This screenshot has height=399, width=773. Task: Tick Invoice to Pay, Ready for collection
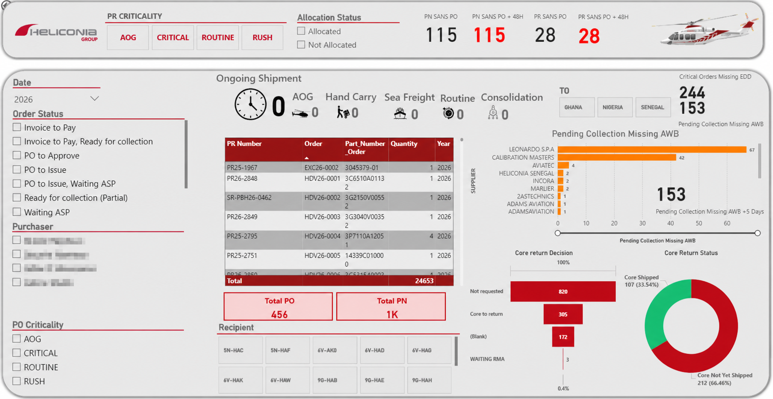point(17,141)
